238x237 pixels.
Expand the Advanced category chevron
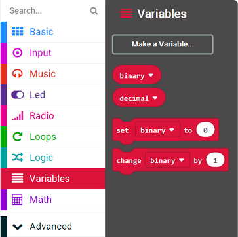(18, 227)
